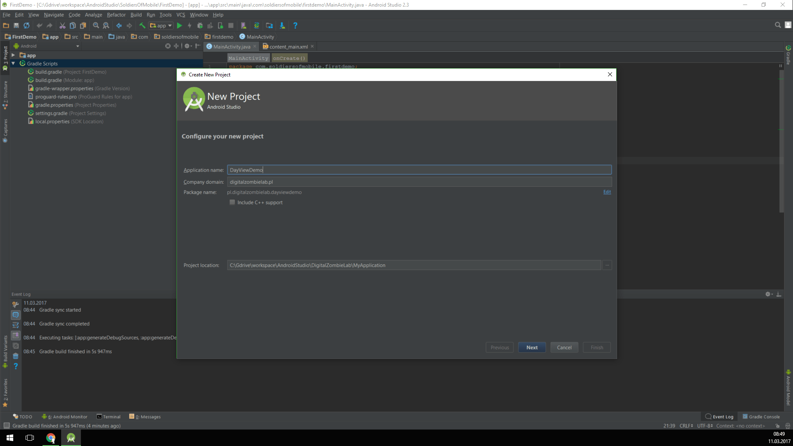
Task: Click the Attach debugger to process icon
Action: coord(221,26)
